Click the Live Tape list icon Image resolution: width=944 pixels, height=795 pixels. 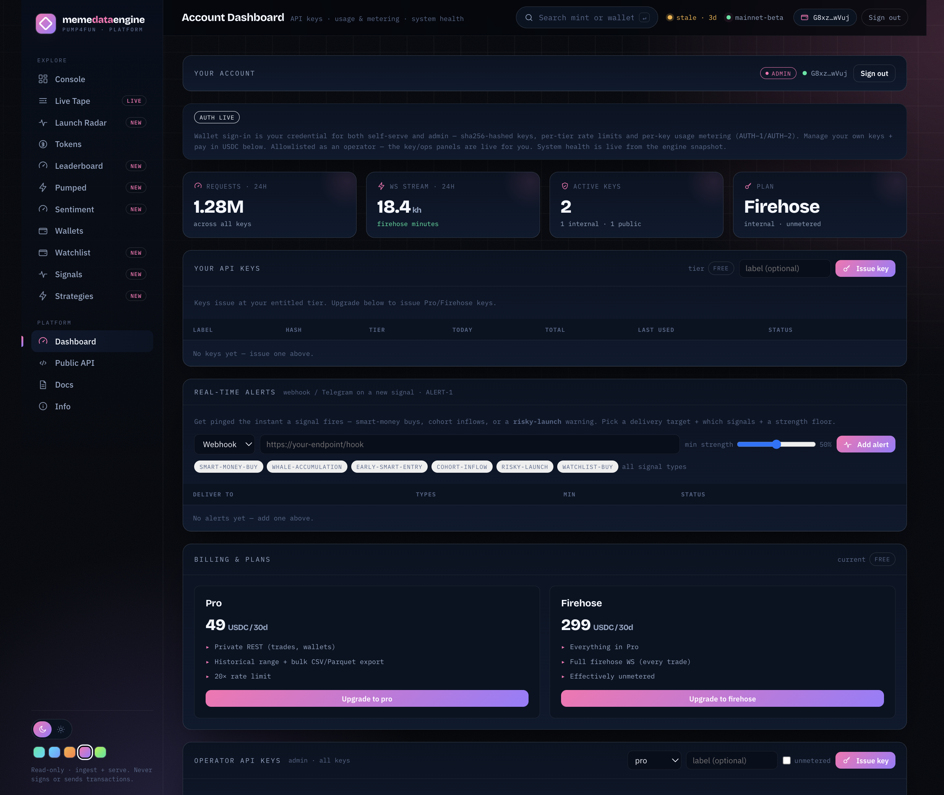tap(43, 101)
